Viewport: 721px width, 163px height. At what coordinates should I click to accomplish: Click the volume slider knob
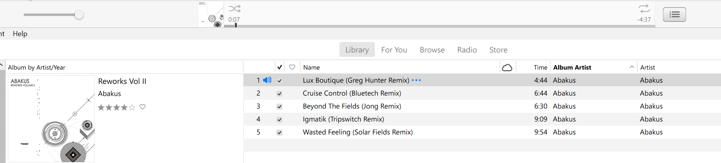tap(79, 15)
